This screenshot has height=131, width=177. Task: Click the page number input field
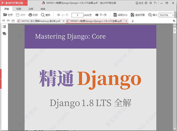click(77, 15)
